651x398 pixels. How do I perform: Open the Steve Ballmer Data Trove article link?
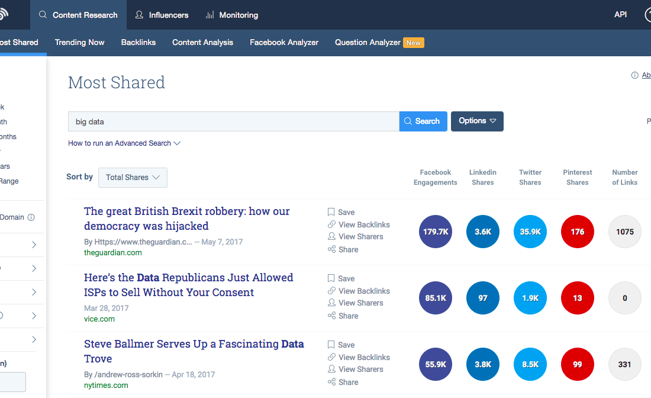[x=194, y=351]
